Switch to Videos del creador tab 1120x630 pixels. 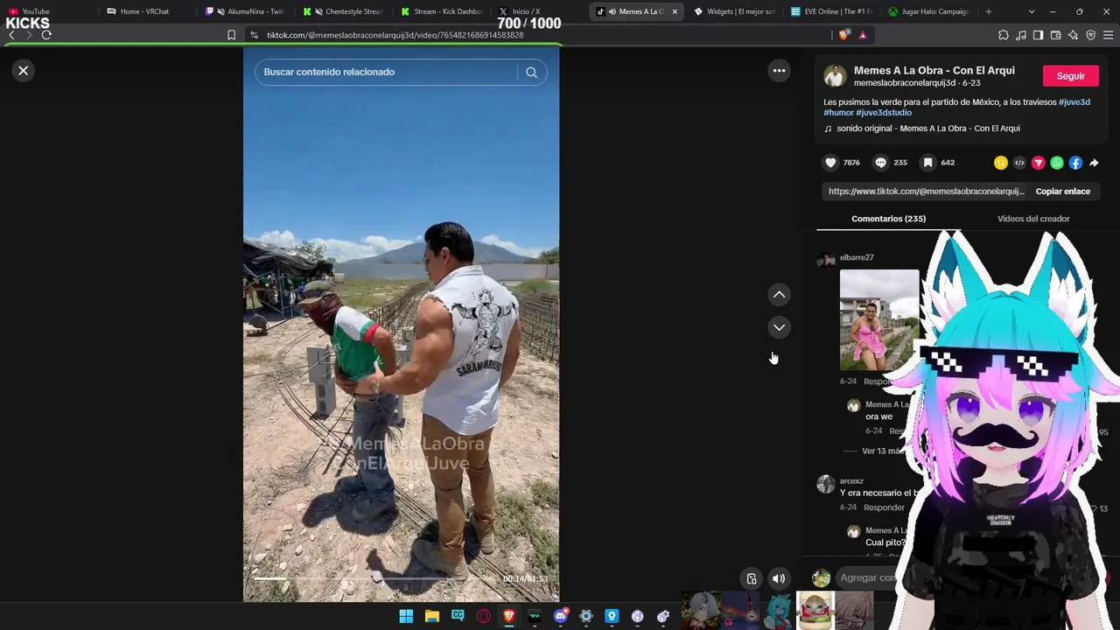pyautogui.click(x=1033, y=219)
